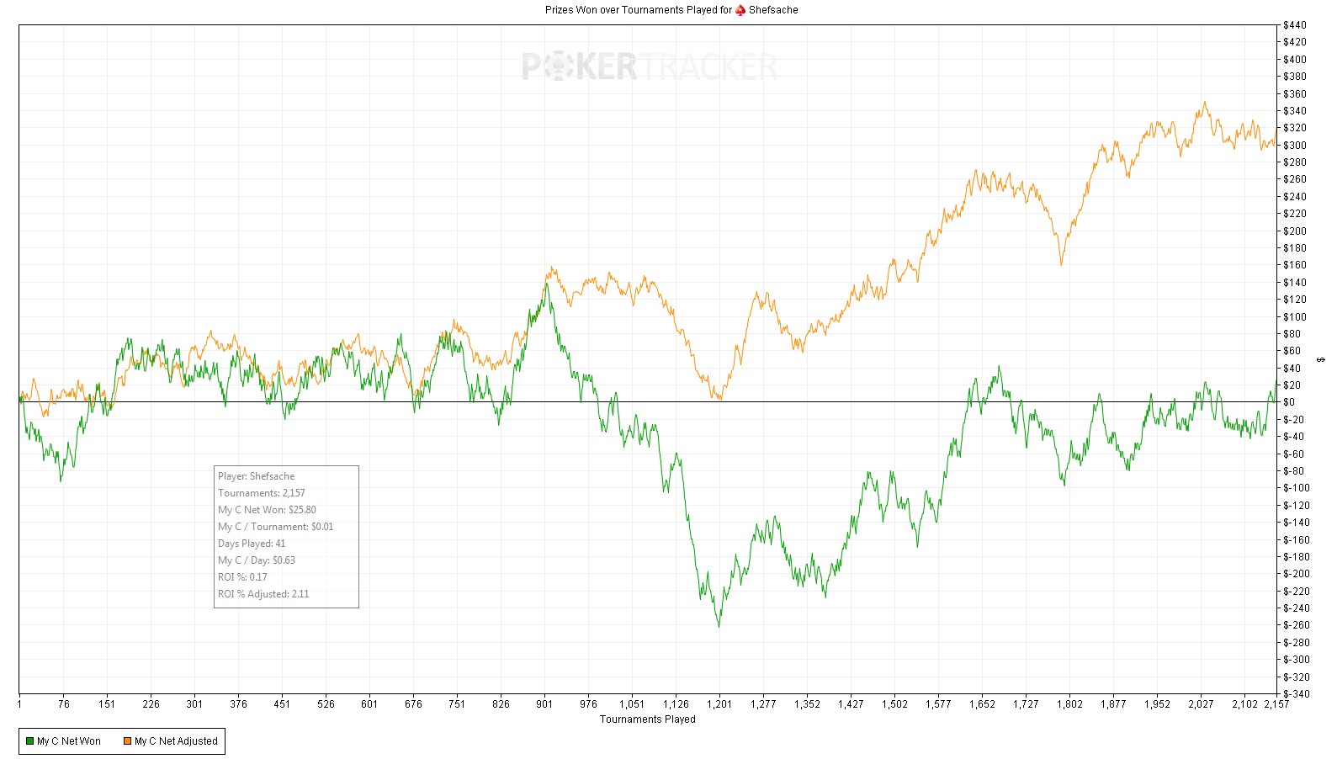Screen dimensions: 1337x759
Task: Click the $-100 y-axis label
Action: point(1297,488)
